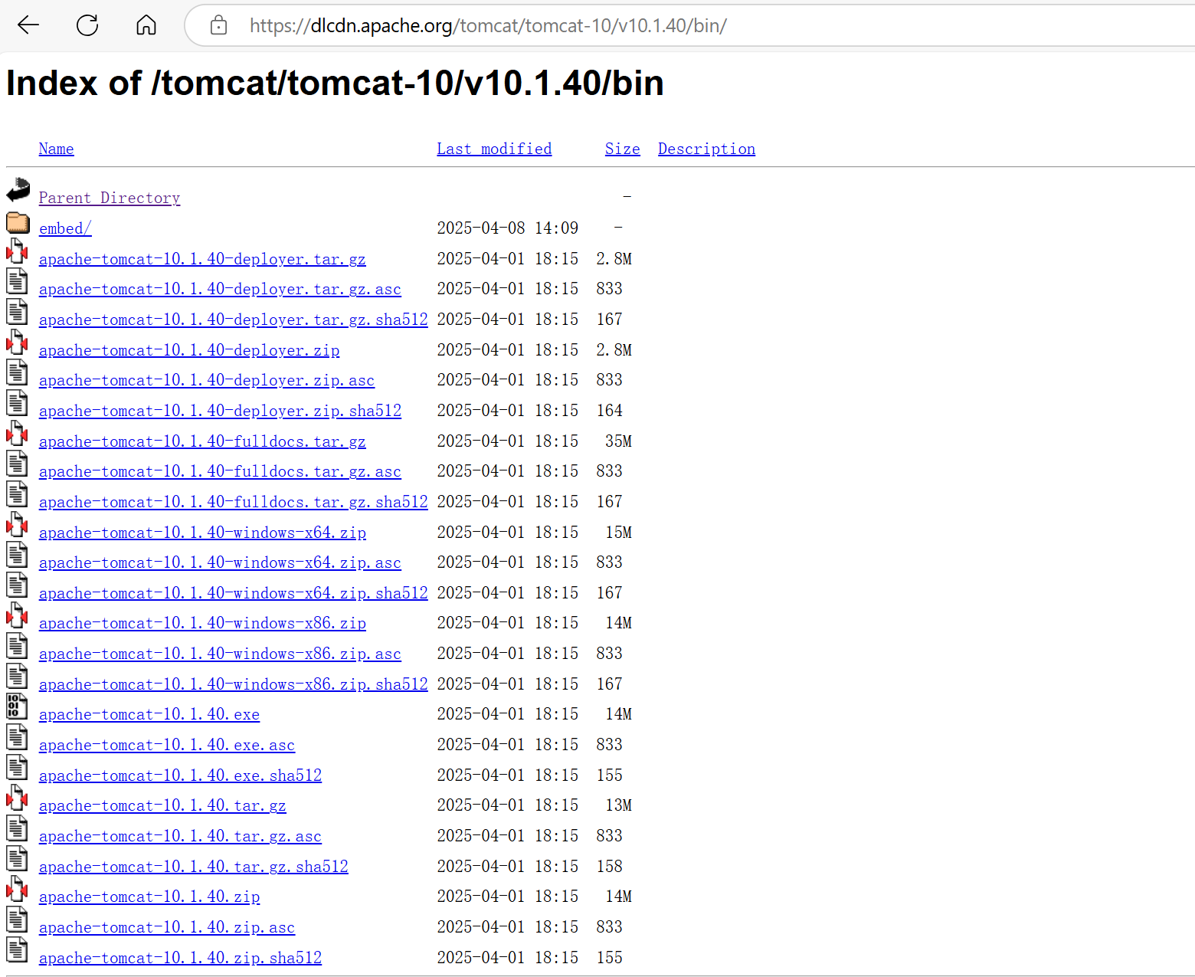Download apache-tomcat-10.1.40-windows-x64.zip link

[x=202, y=533]
